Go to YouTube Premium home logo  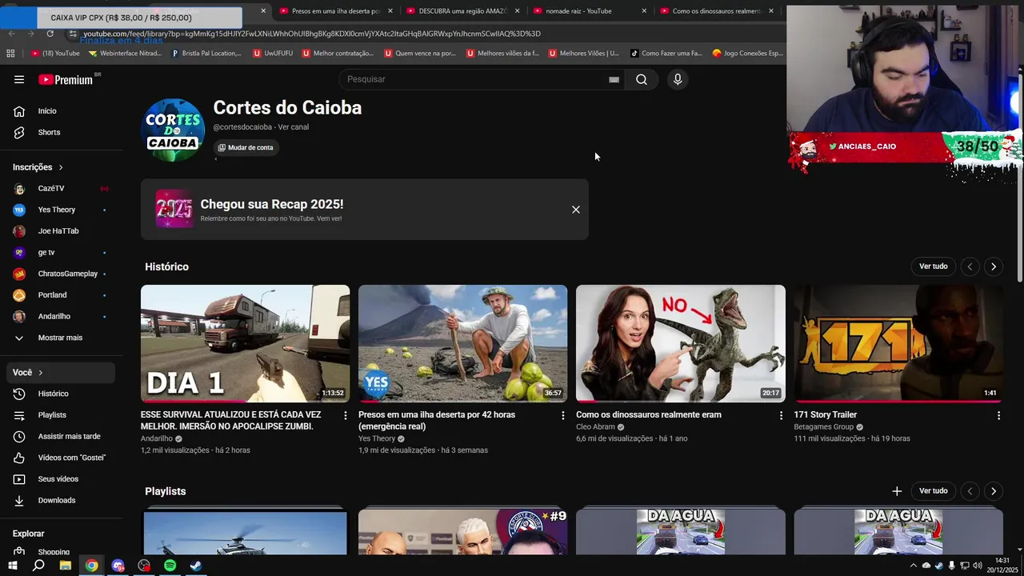66,79
